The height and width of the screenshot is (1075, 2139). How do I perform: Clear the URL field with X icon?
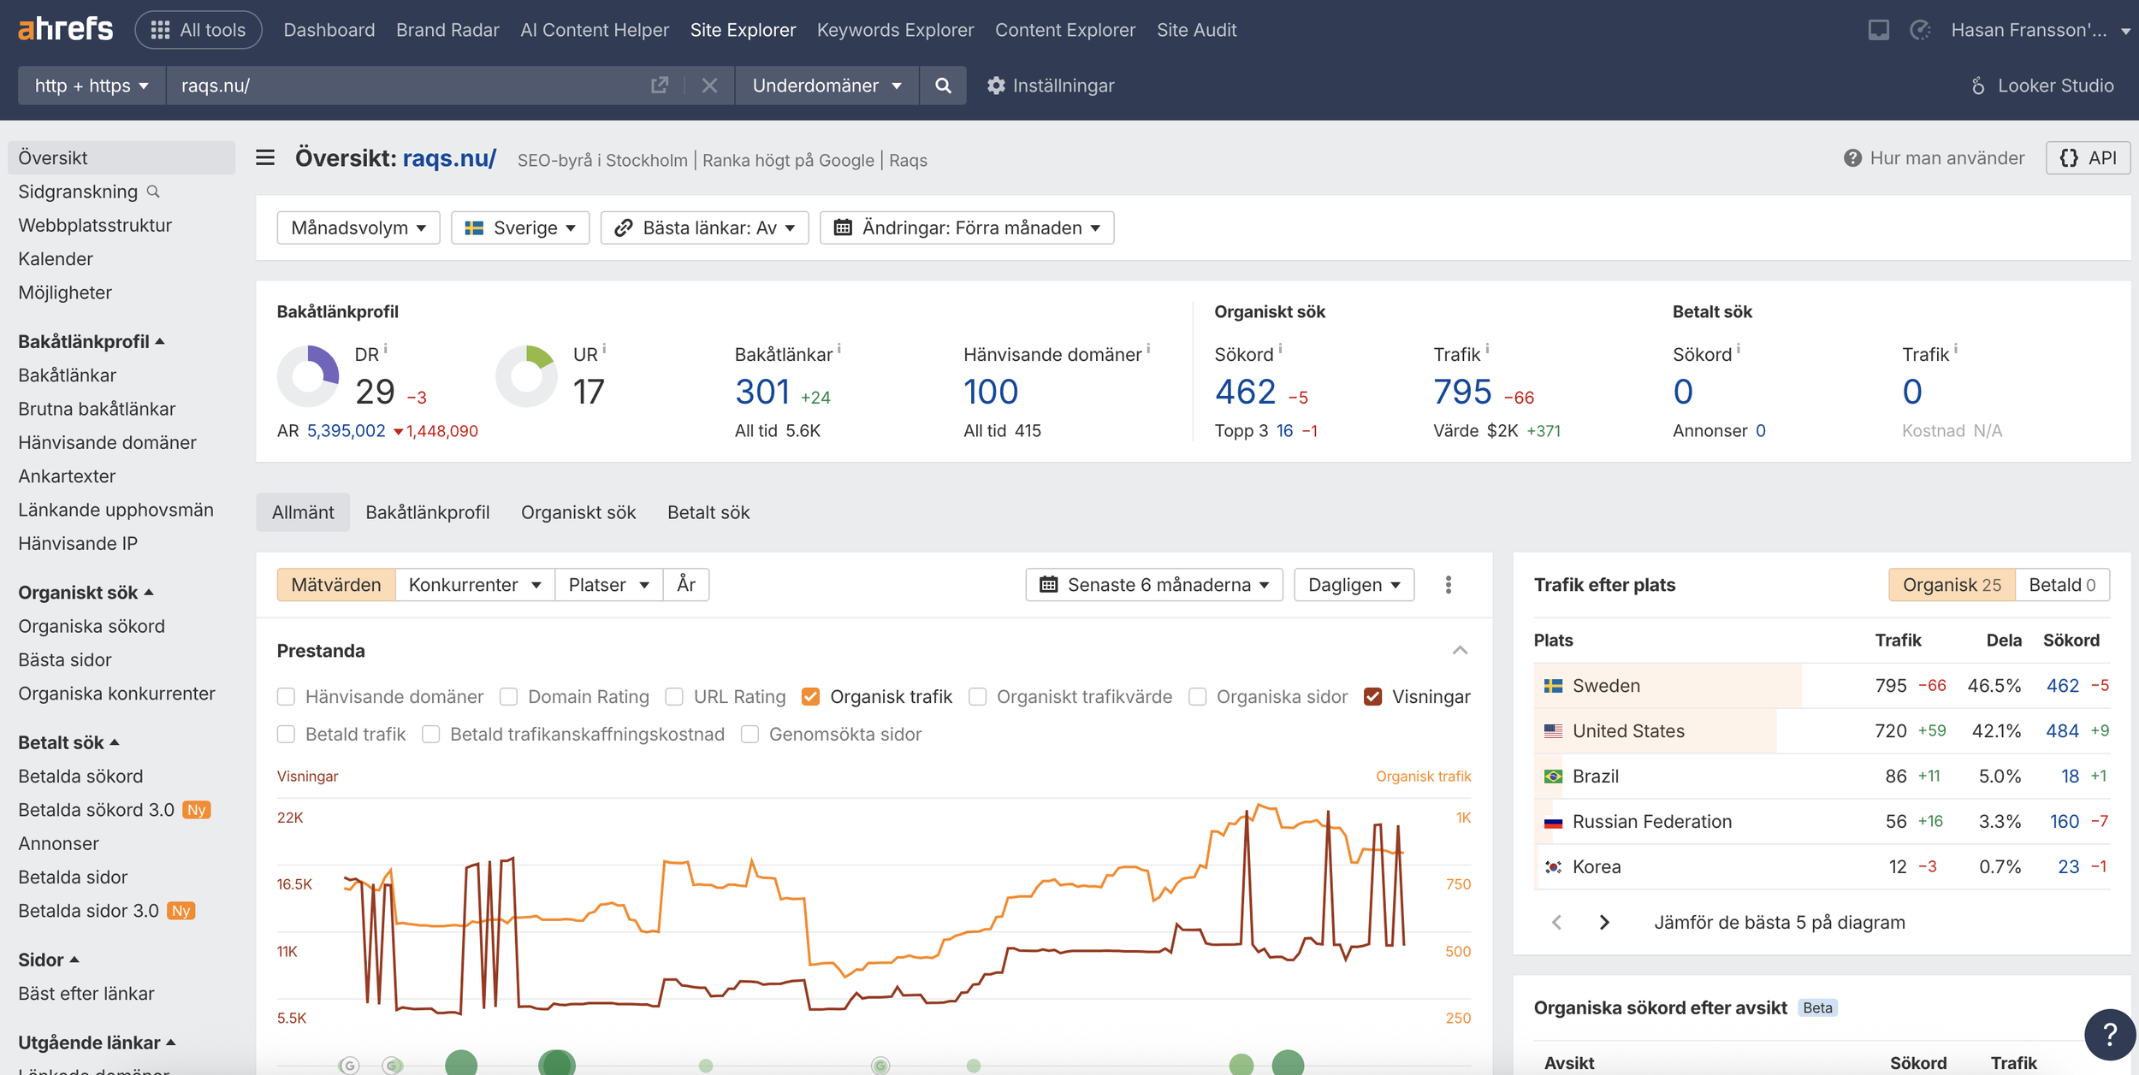pos(709,86)
